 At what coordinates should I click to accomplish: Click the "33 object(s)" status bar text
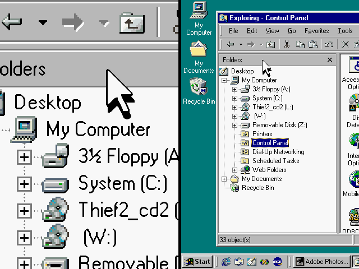point(235,240)
